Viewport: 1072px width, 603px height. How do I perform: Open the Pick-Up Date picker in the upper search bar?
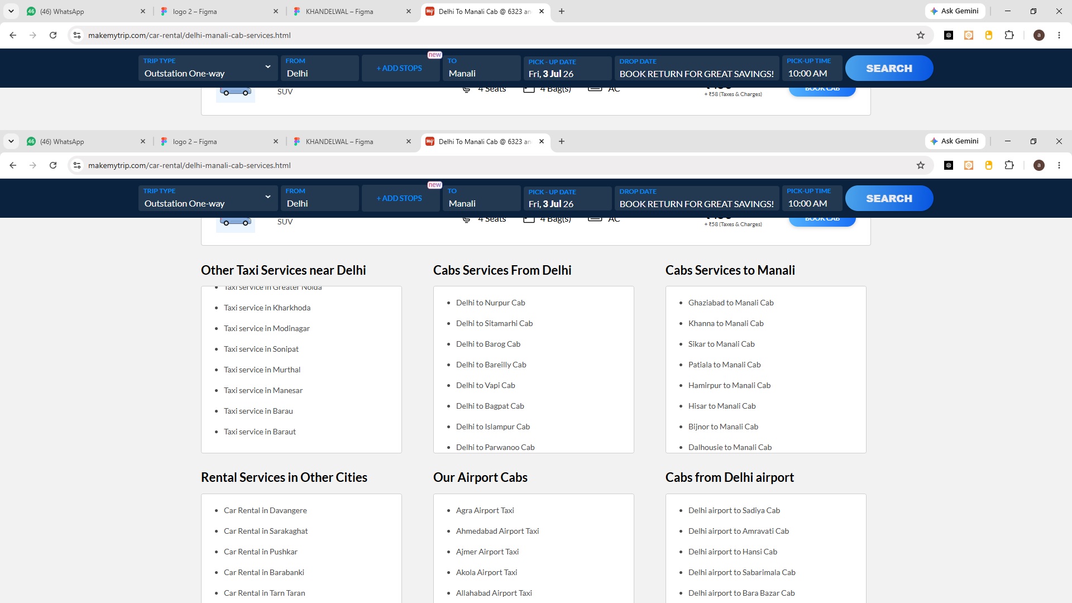coord(567,68)
